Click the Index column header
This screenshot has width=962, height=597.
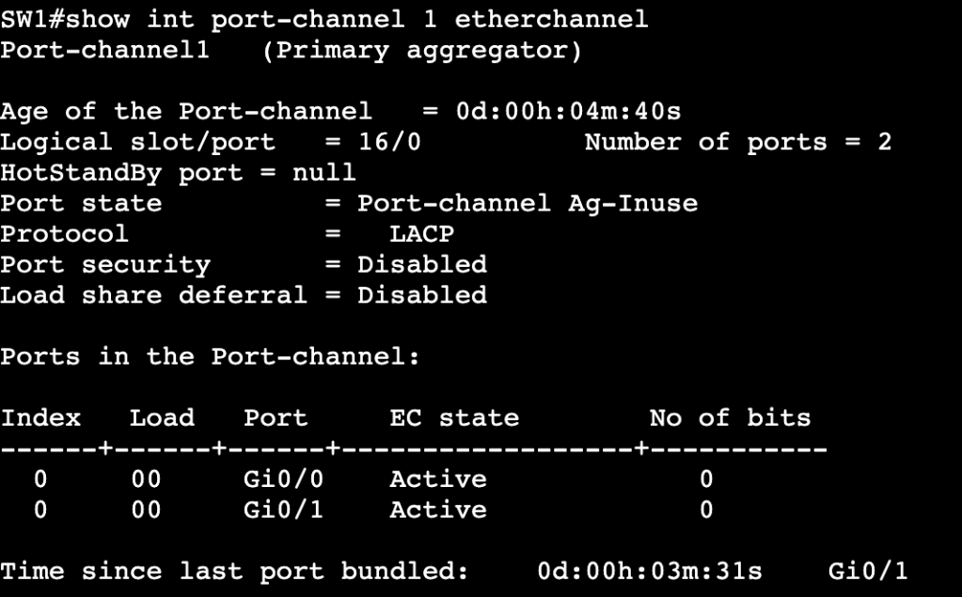coord(40,417)
